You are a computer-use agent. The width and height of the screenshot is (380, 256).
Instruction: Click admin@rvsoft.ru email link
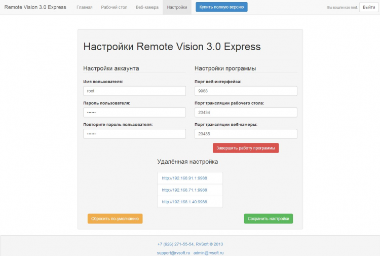point(208,253)
